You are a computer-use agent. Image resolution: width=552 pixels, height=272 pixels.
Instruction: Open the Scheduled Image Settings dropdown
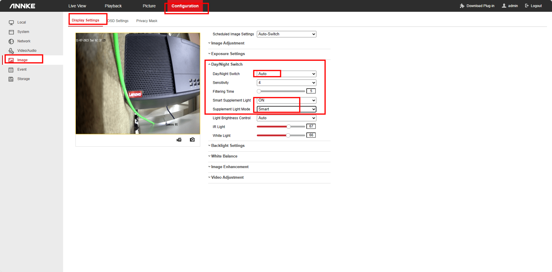pyautogui.click(x=286, y=34)
